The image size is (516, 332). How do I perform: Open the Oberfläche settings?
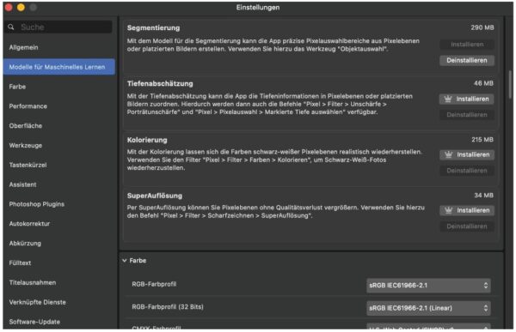click(26, 126)
